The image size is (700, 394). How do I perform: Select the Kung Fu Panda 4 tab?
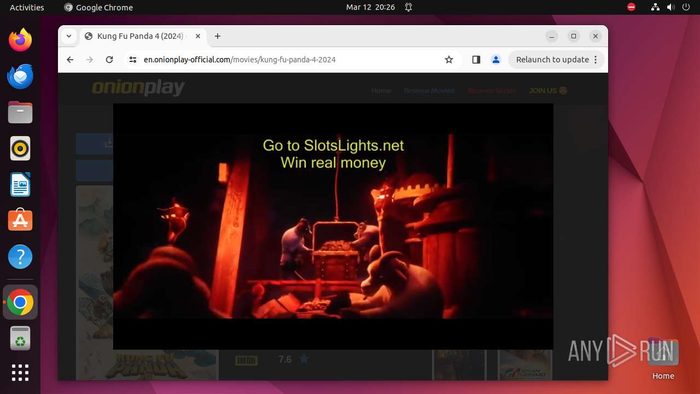(143, 36)
